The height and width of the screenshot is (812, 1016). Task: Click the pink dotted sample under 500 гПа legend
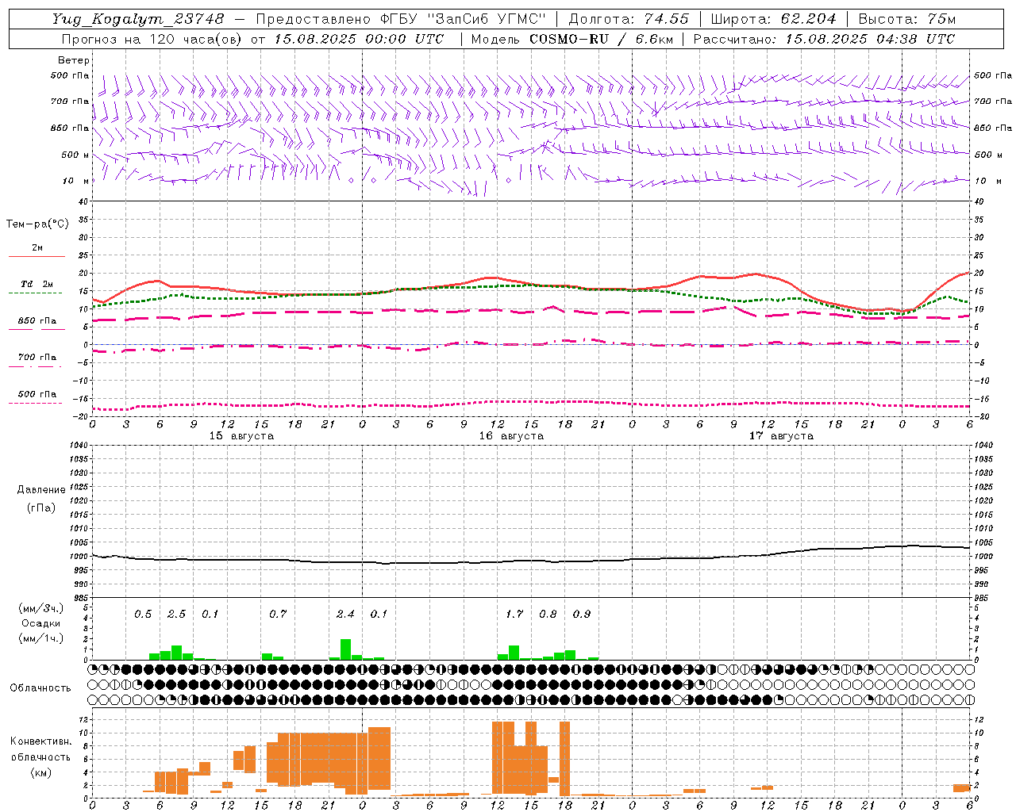(35, 403)
